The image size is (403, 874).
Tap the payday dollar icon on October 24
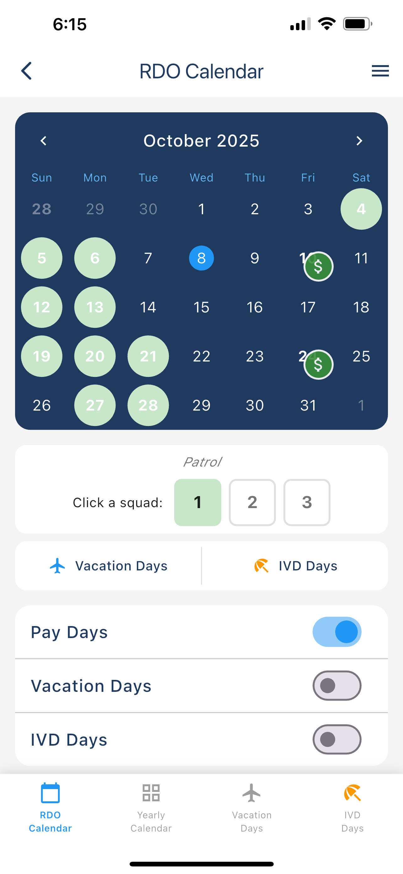tap(318, 364)
